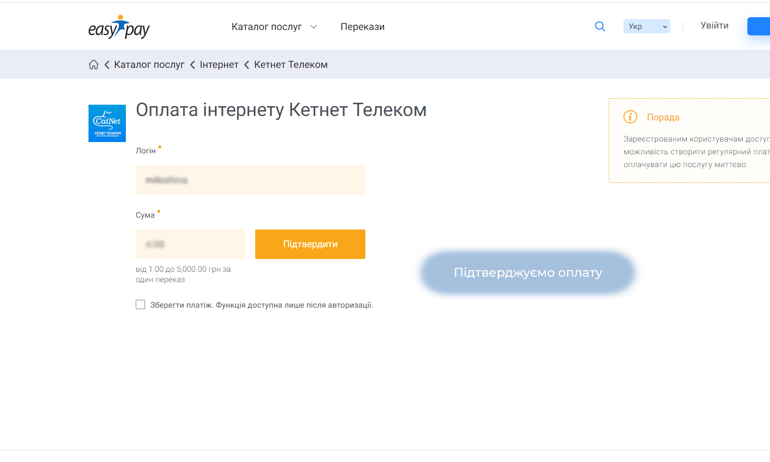Click chevron before Кетнет Телеком breadcrumb

(x=246, y=65)
